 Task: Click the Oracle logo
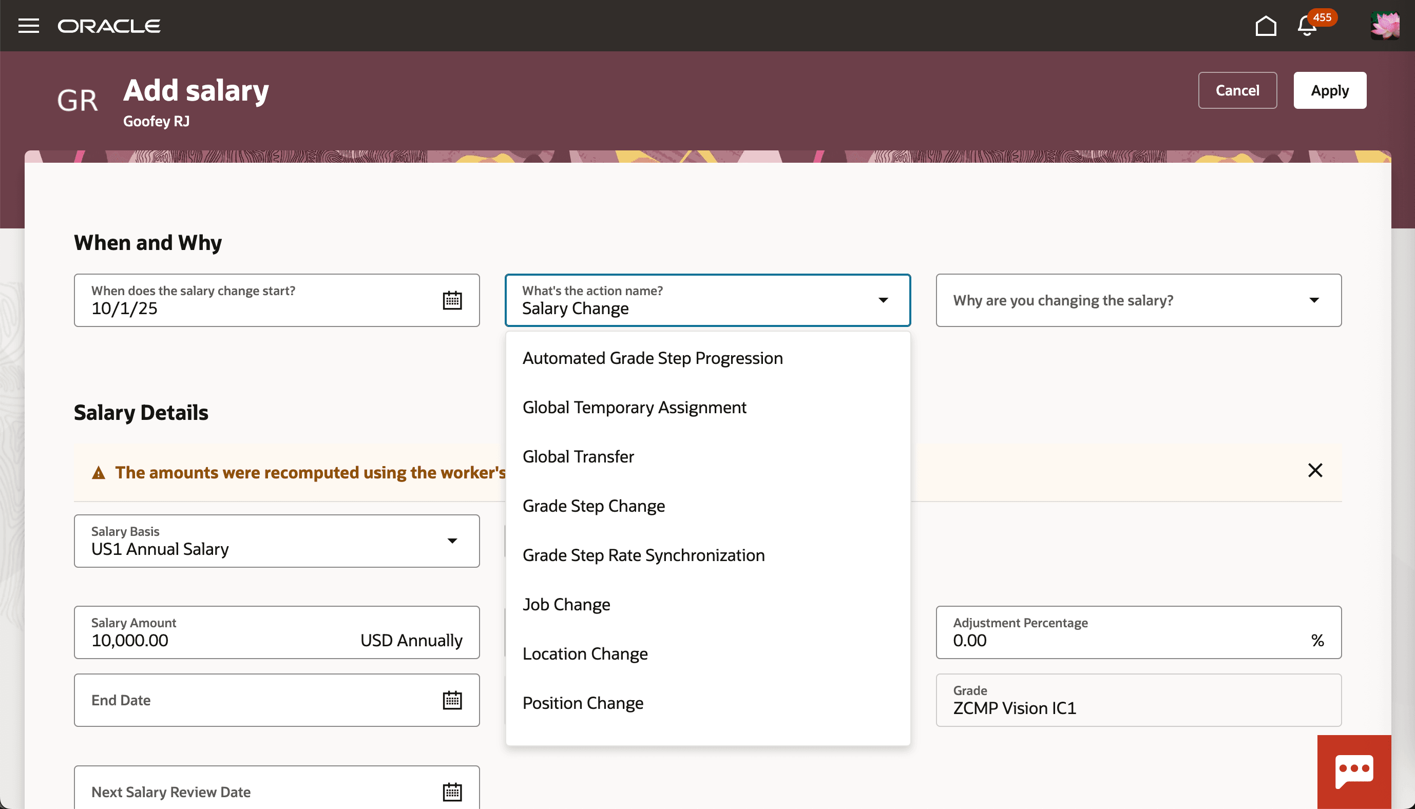(x=109, y=26)
